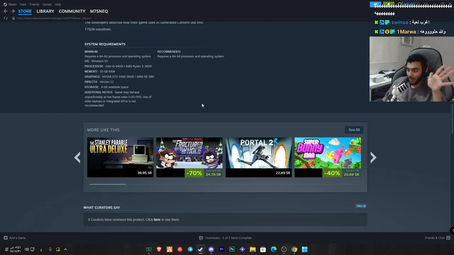Open Discord from the taskbar
The image size is (454, 255).
pos(211,249)
